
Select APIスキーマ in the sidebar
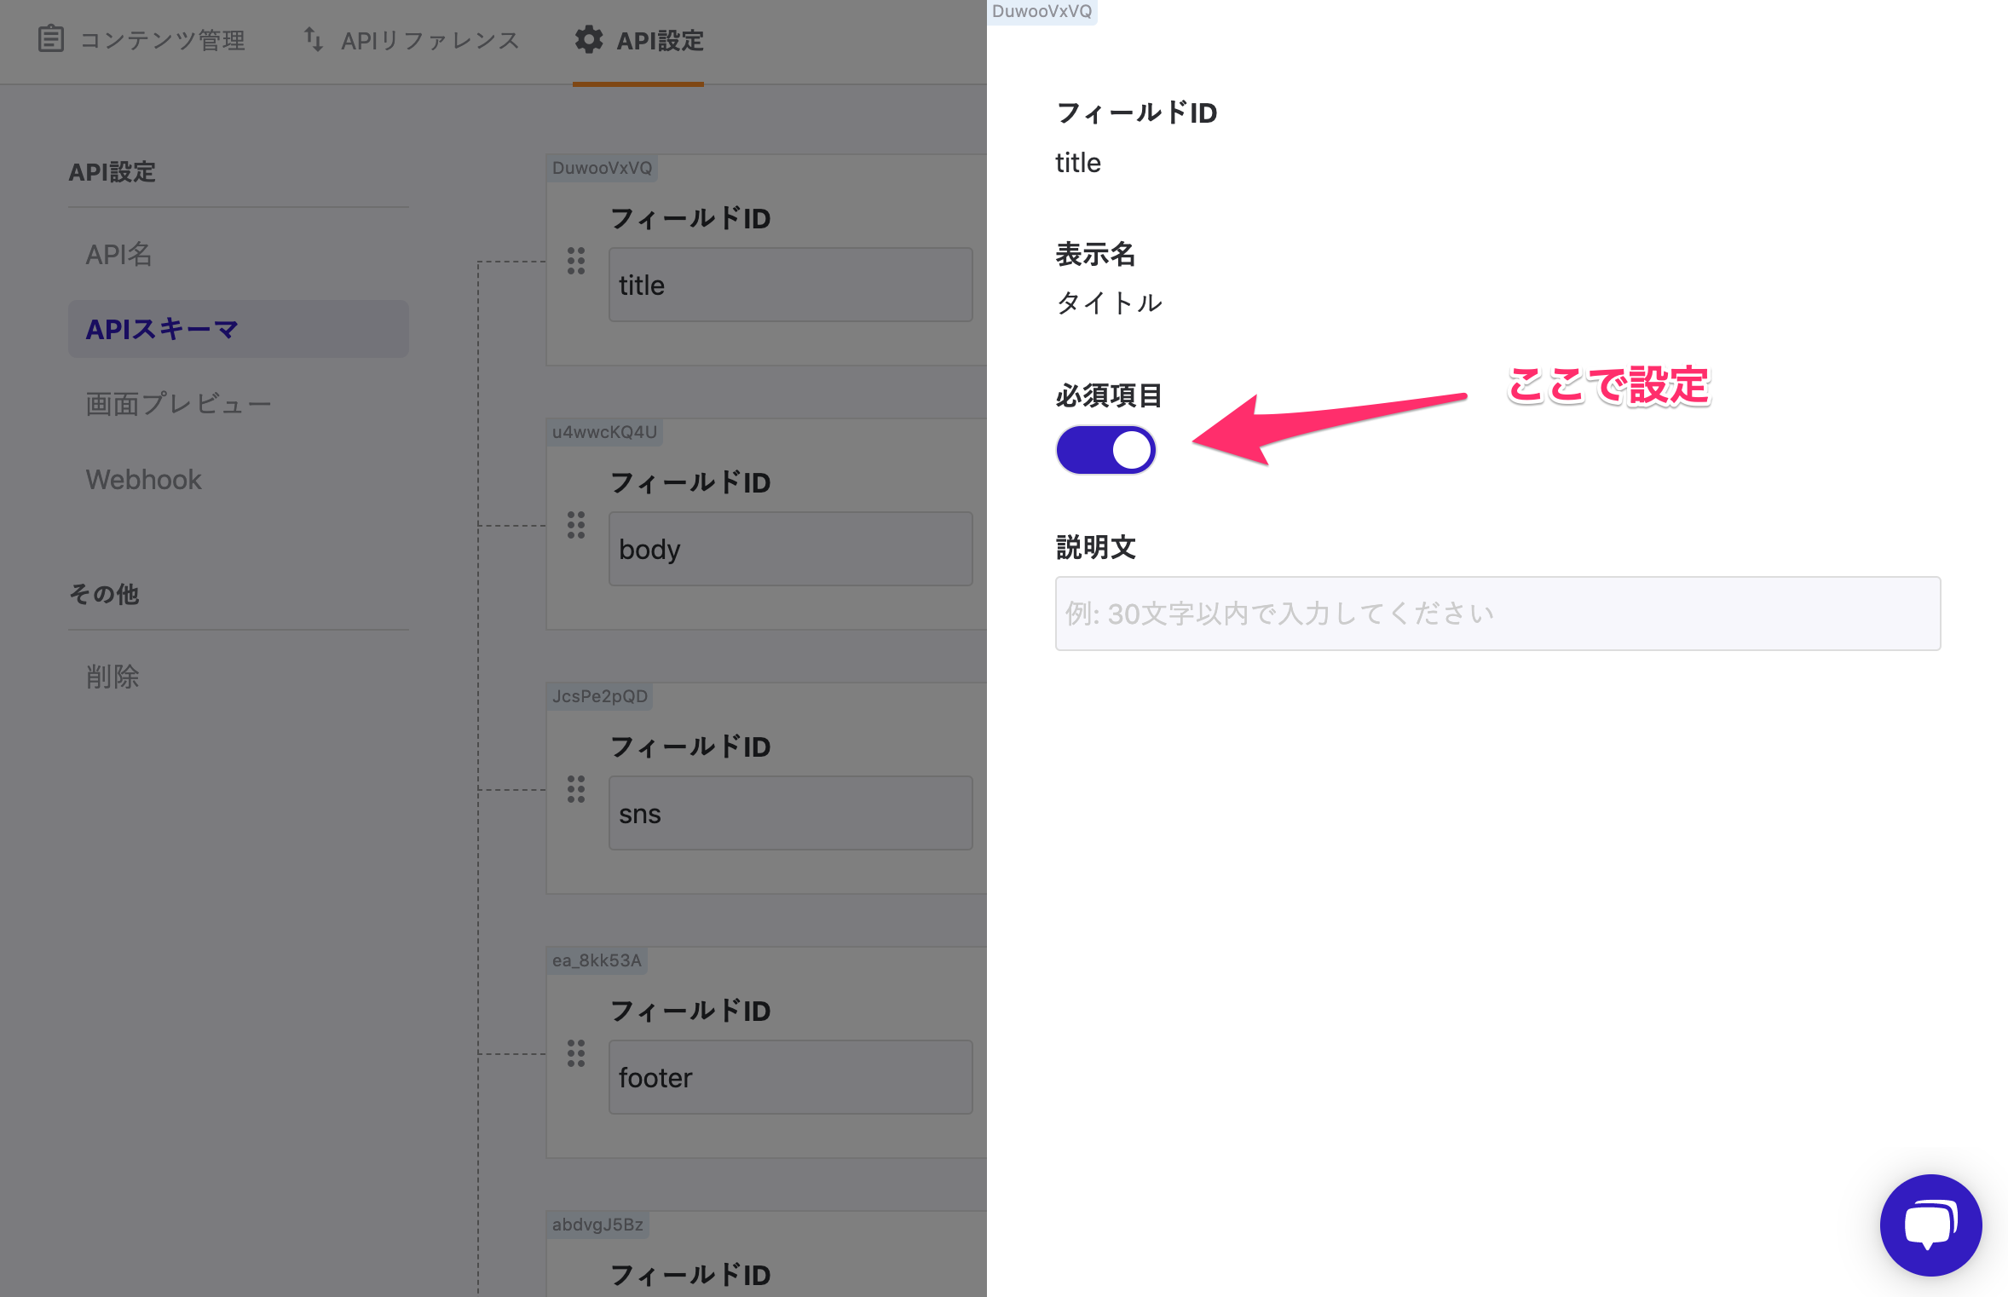coord(162,329)
